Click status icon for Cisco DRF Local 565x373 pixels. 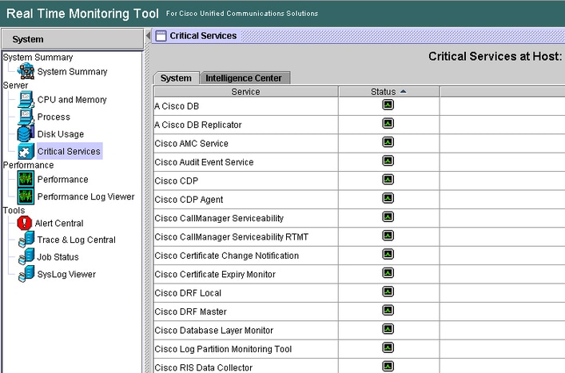[x=388, y=292]
